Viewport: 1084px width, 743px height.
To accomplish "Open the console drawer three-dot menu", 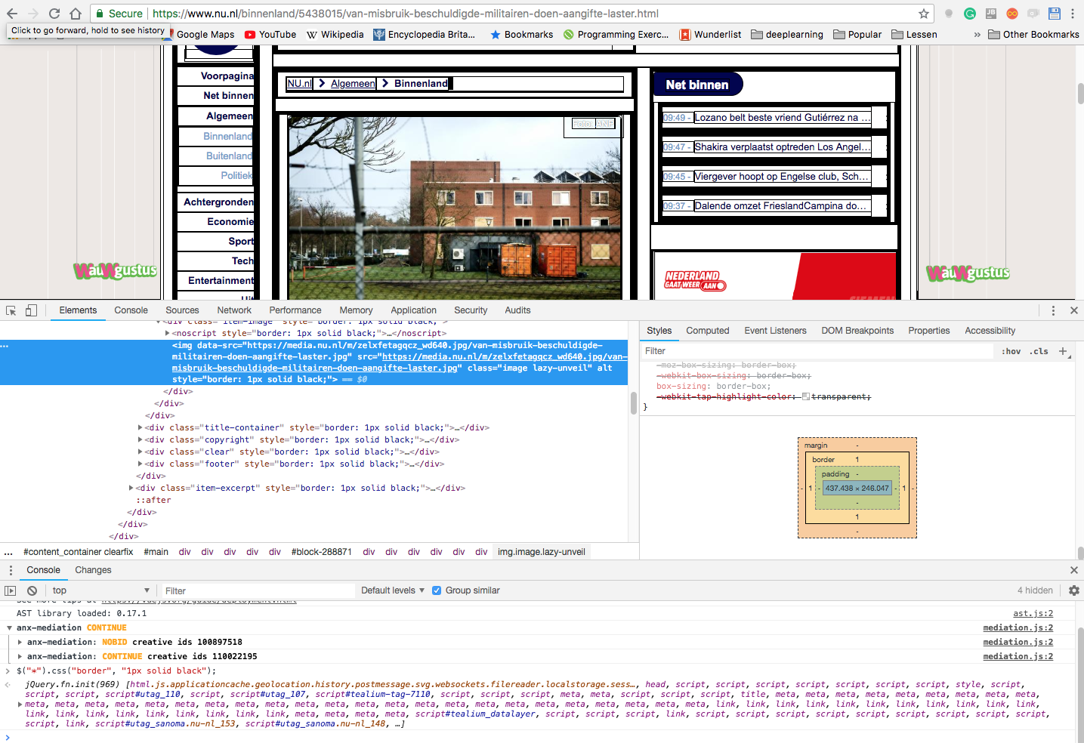I will [x=11, y=570].
